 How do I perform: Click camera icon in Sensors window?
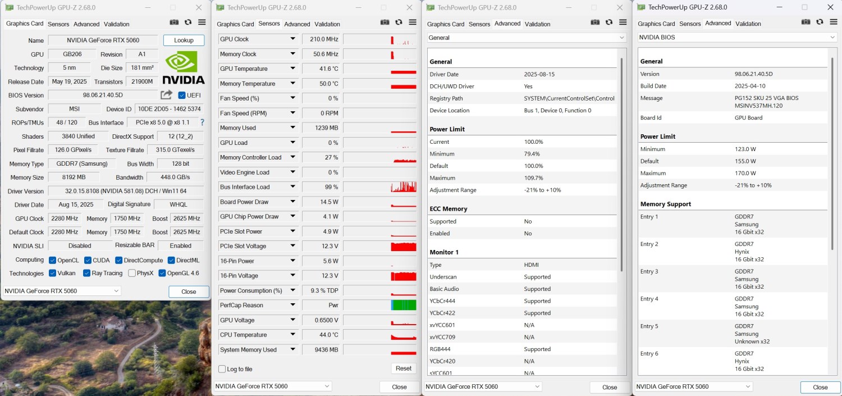(385, 22)
